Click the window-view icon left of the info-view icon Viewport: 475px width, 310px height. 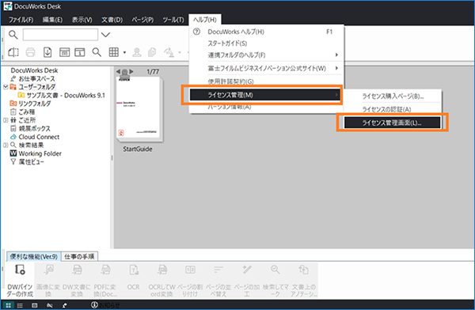[64, 52]
